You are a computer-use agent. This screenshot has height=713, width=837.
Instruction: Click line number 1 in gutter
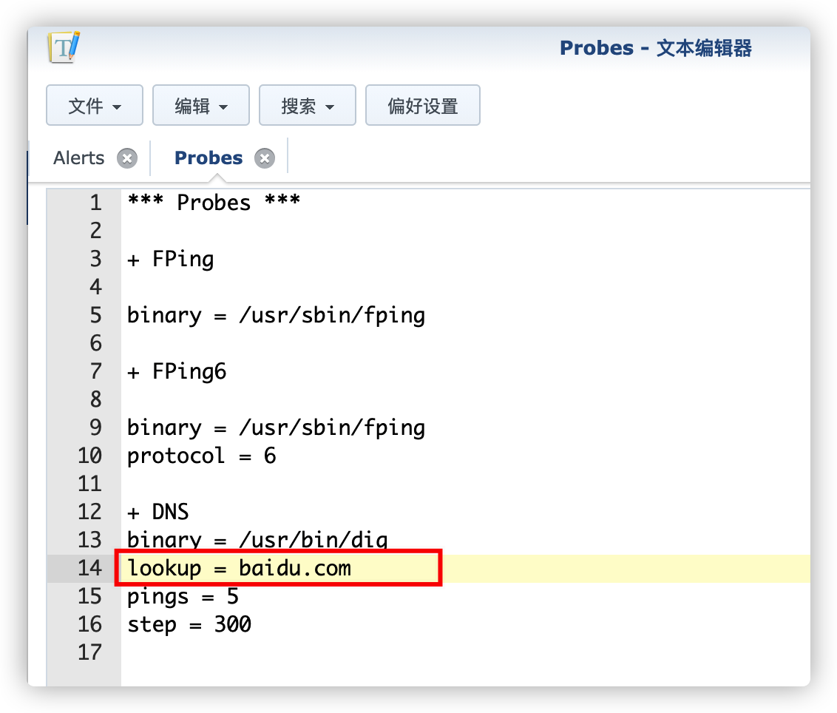coord(95,203)
